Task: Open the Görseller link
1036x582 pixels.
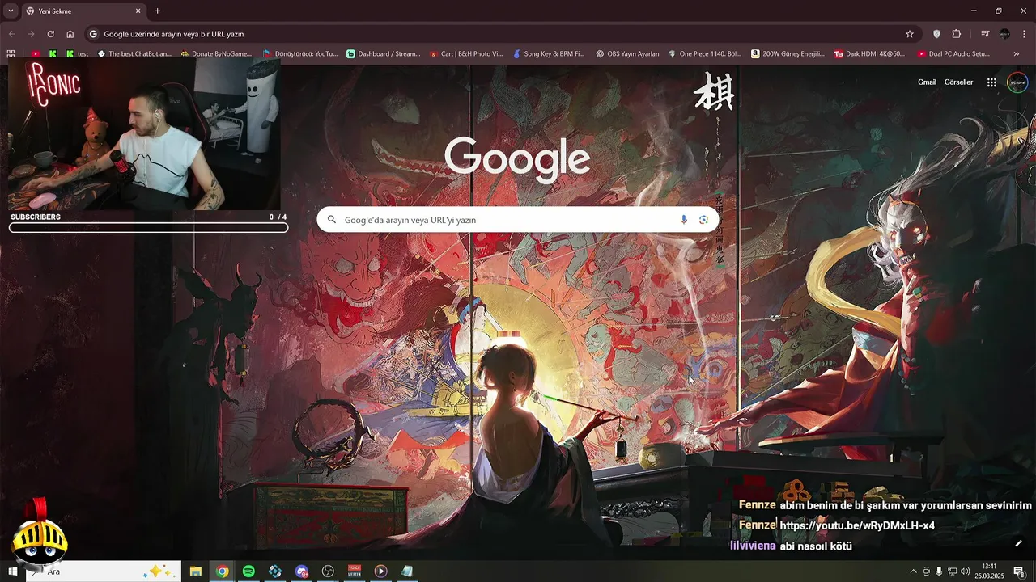Action: click(x=959, y=82)
